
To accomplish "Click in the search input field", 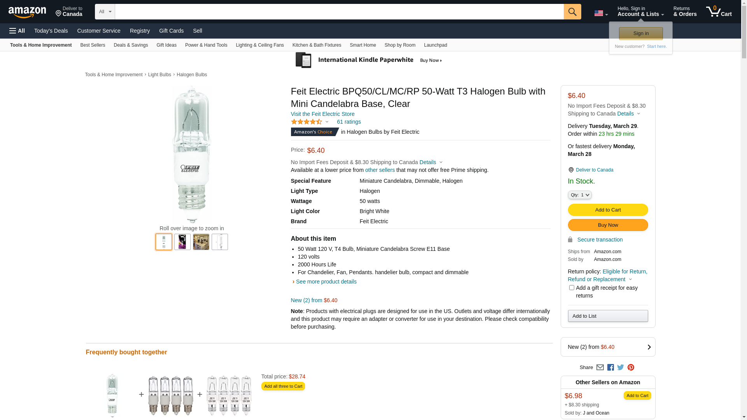I will pos(339,12).
